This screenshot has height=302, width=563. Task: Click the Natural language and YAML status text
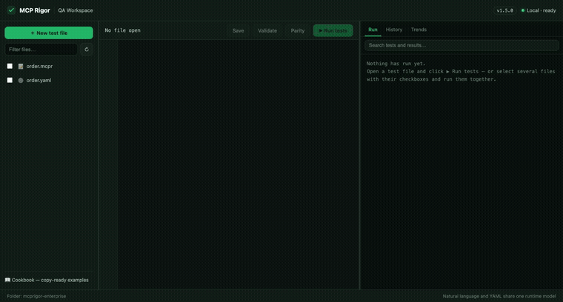tap(499, 296)
